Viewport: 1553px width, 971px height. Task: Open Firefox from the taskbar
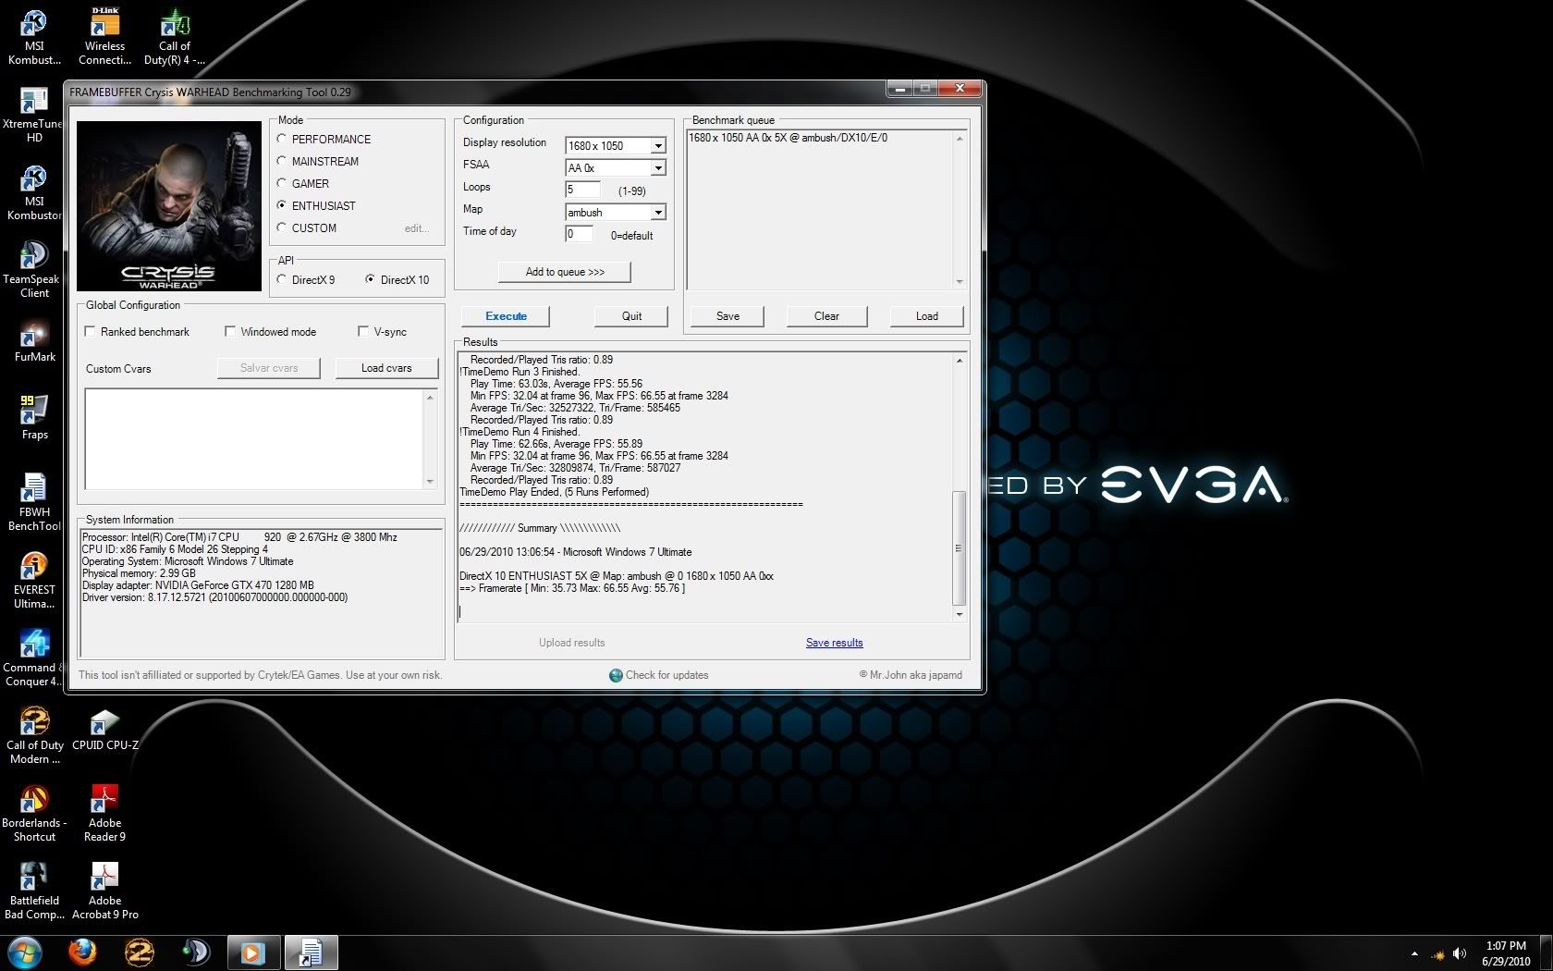[x=82, y=953]
